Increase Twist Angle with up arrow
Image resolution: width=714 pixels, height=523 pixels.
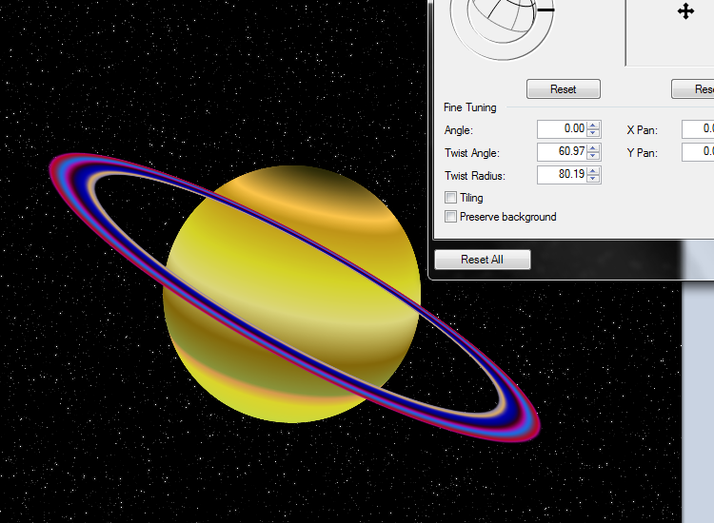(x=594, y=148)
